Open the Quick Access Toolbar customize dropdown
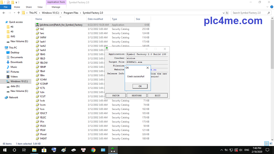Image resolution: width=274 pixels, height=154 pixels. pyautogui.click(x=16, y=2)
